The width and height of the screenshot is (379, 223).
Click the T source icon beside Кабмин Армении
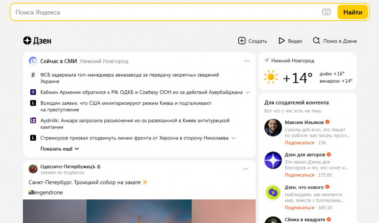point(33,92)
